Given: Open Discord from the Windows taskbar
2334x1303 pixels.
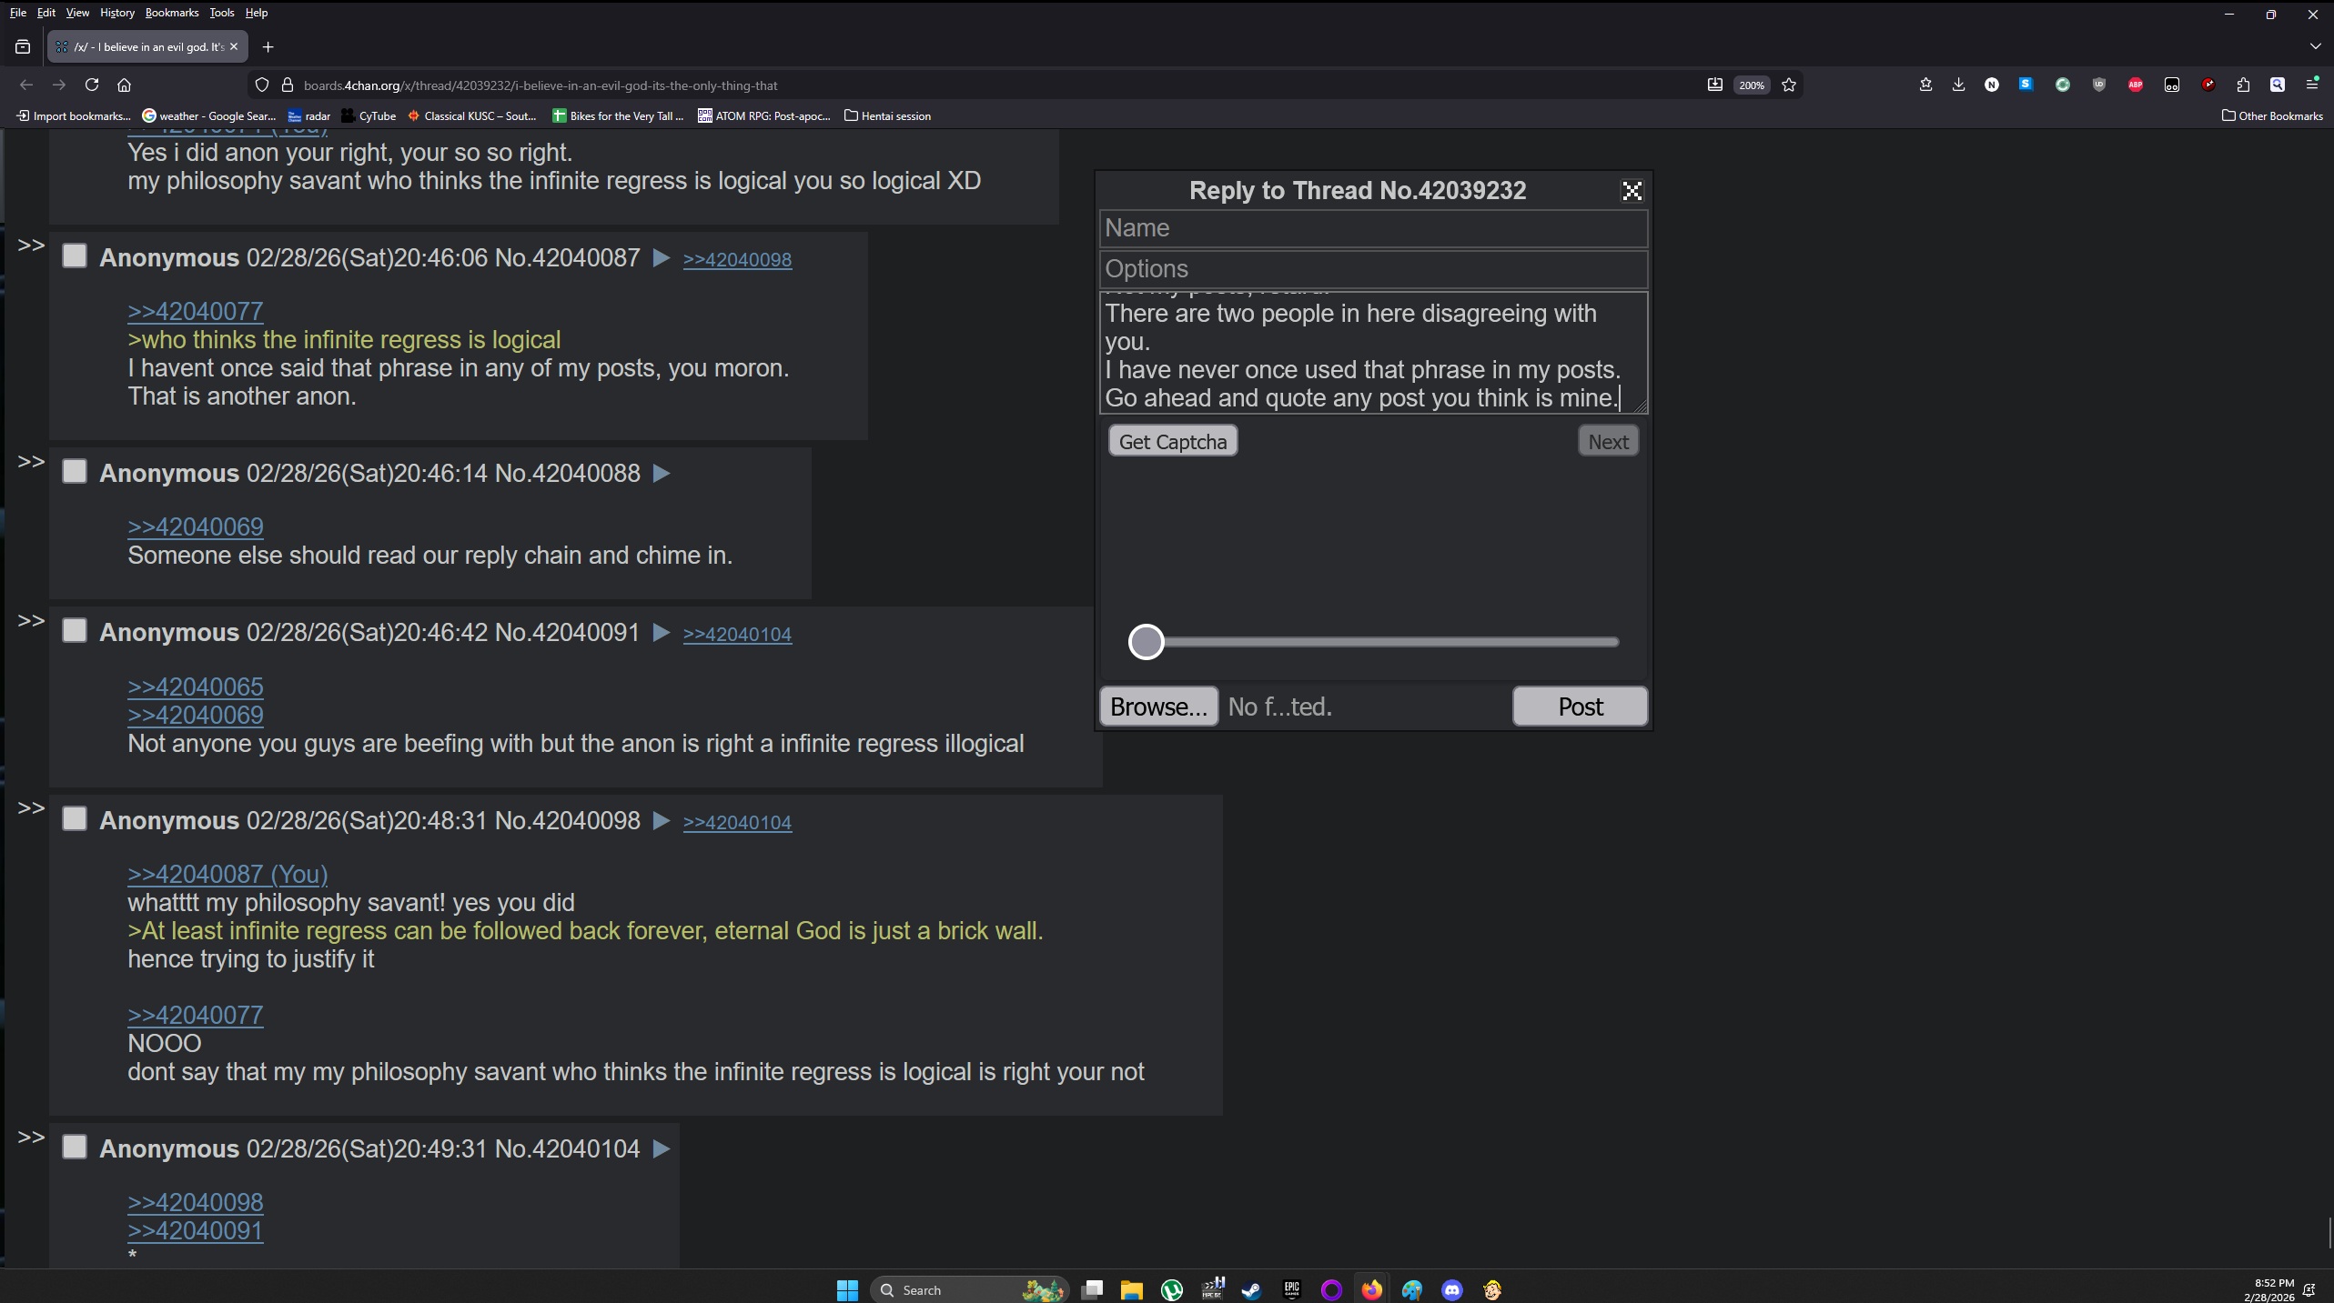Looking at the screenshot, I should point(1452,1289).
